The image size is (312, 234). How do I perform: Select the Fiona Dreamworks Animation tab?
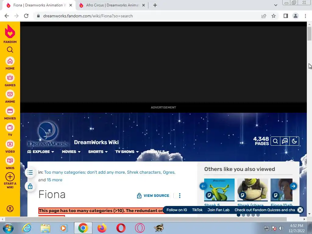(x=39, y=5)
